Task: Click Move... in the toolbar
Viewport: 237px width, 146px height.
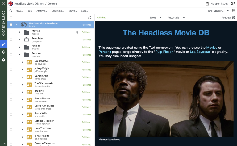Action: (73, 11)
